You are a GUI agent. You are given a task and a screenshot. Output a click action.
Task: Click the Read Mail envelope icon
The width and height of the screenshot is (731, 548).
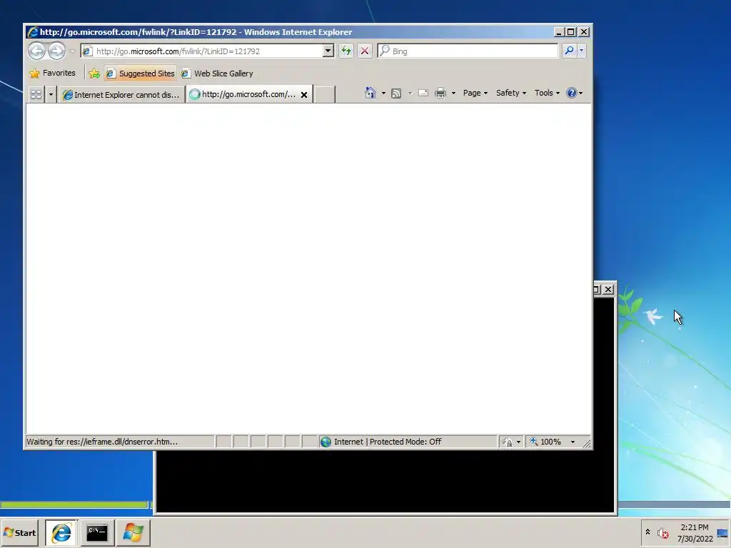point(423,93)
